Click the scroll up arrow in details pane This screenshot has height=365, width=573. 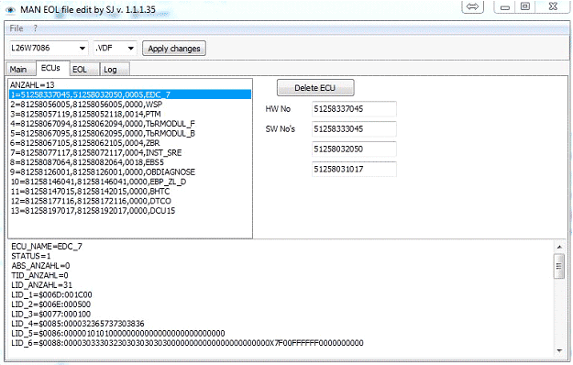point(559,247)
